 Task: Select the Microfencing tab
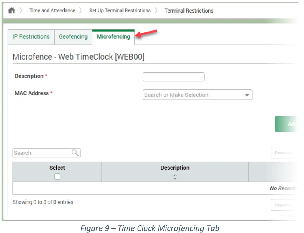(113, 37)
